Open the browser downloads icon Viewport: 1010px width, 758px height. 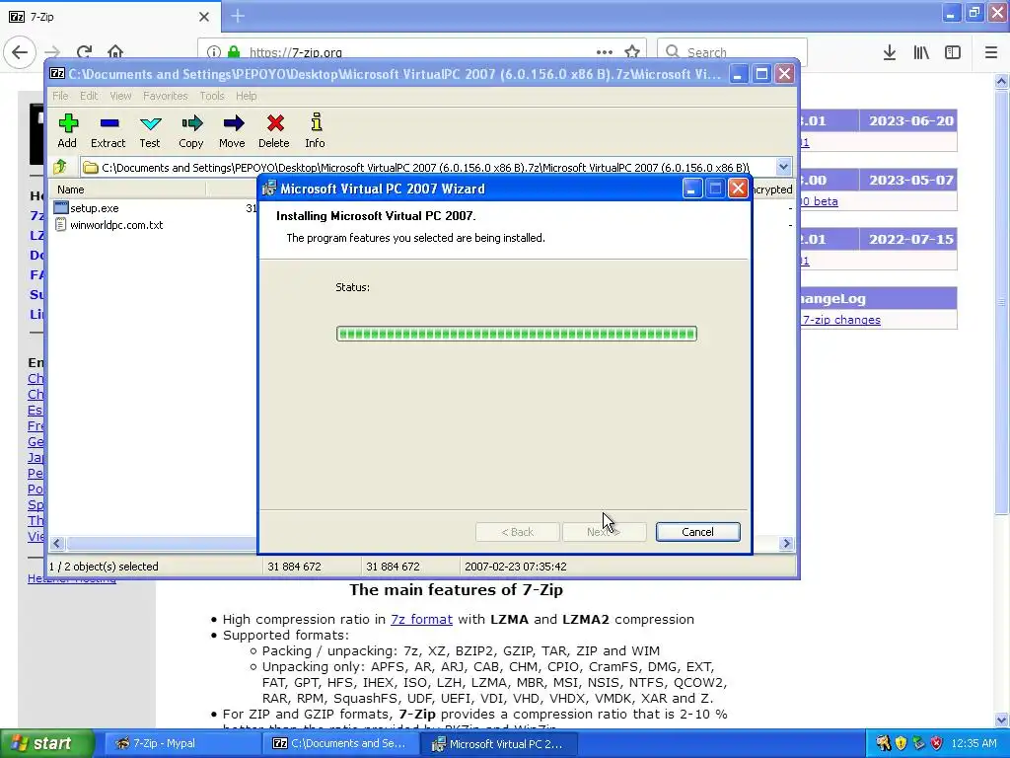(890, 52)
